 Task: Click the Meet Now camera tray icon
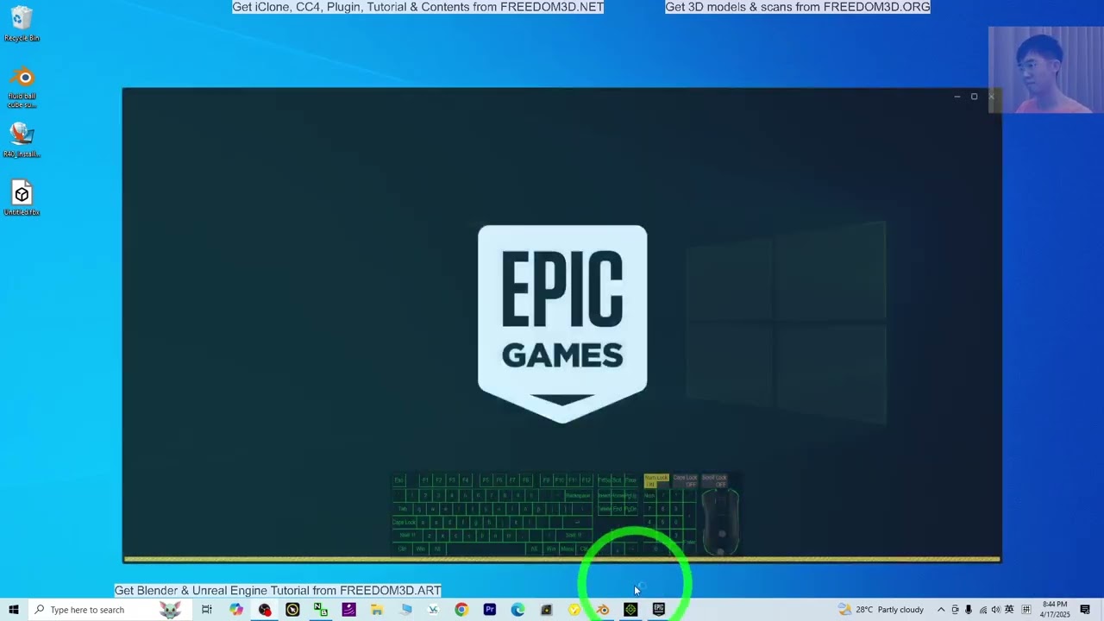tap(955, 610)
